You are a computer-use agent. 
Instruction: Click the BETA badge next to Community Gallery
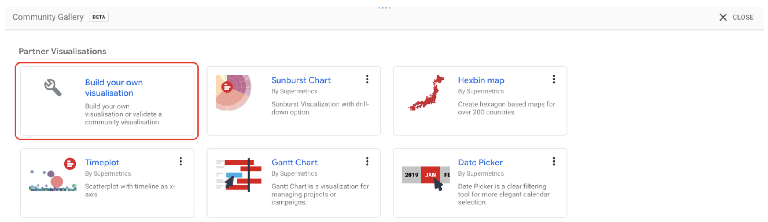point(99,17)
